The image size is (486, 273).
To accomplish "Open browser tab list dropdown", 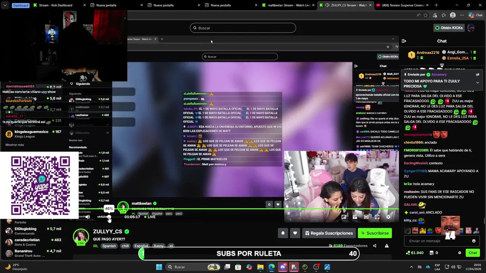I will coord(5,5).
